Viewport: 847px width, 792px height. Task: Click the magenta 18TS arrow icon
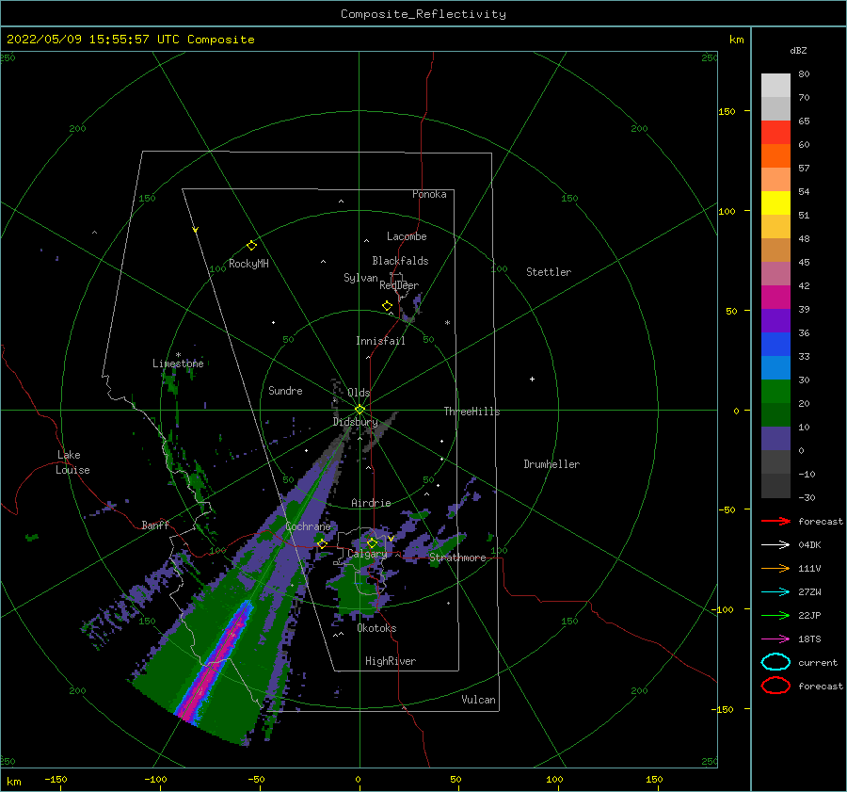click(x=775, y=639)
